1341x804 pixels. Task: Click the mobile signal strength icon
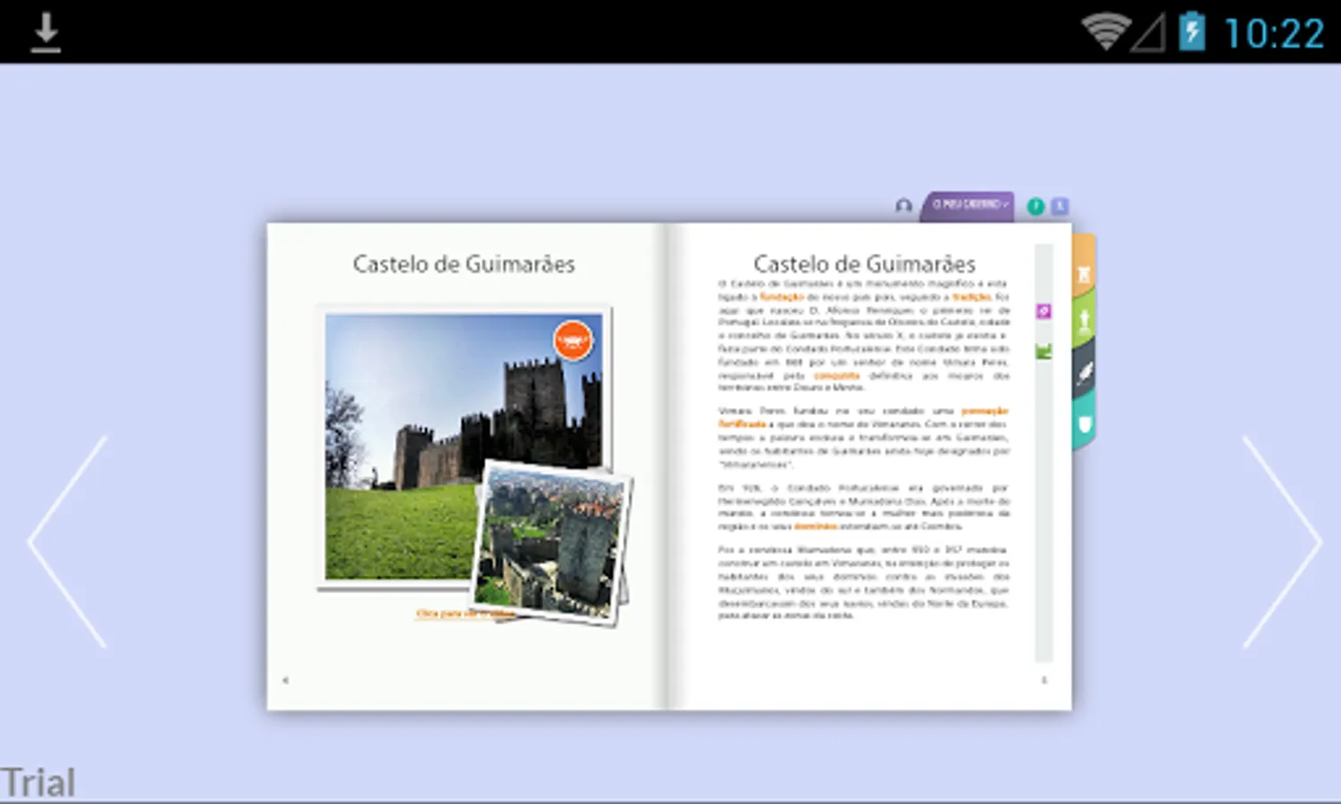tap(1149, 33)
